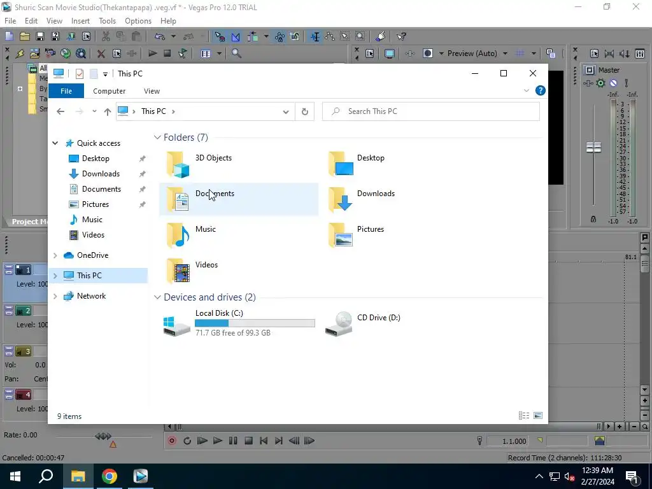
Task: Open Views dropdown arrow in Project Media toolbar
Action: [x=219, y=53]
